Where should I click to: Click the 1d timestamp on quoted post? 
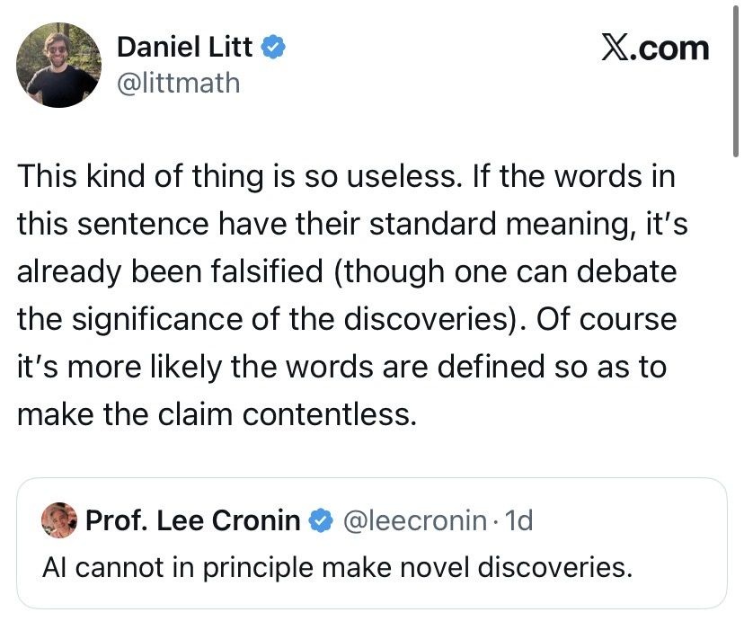[x=519, y=520]
